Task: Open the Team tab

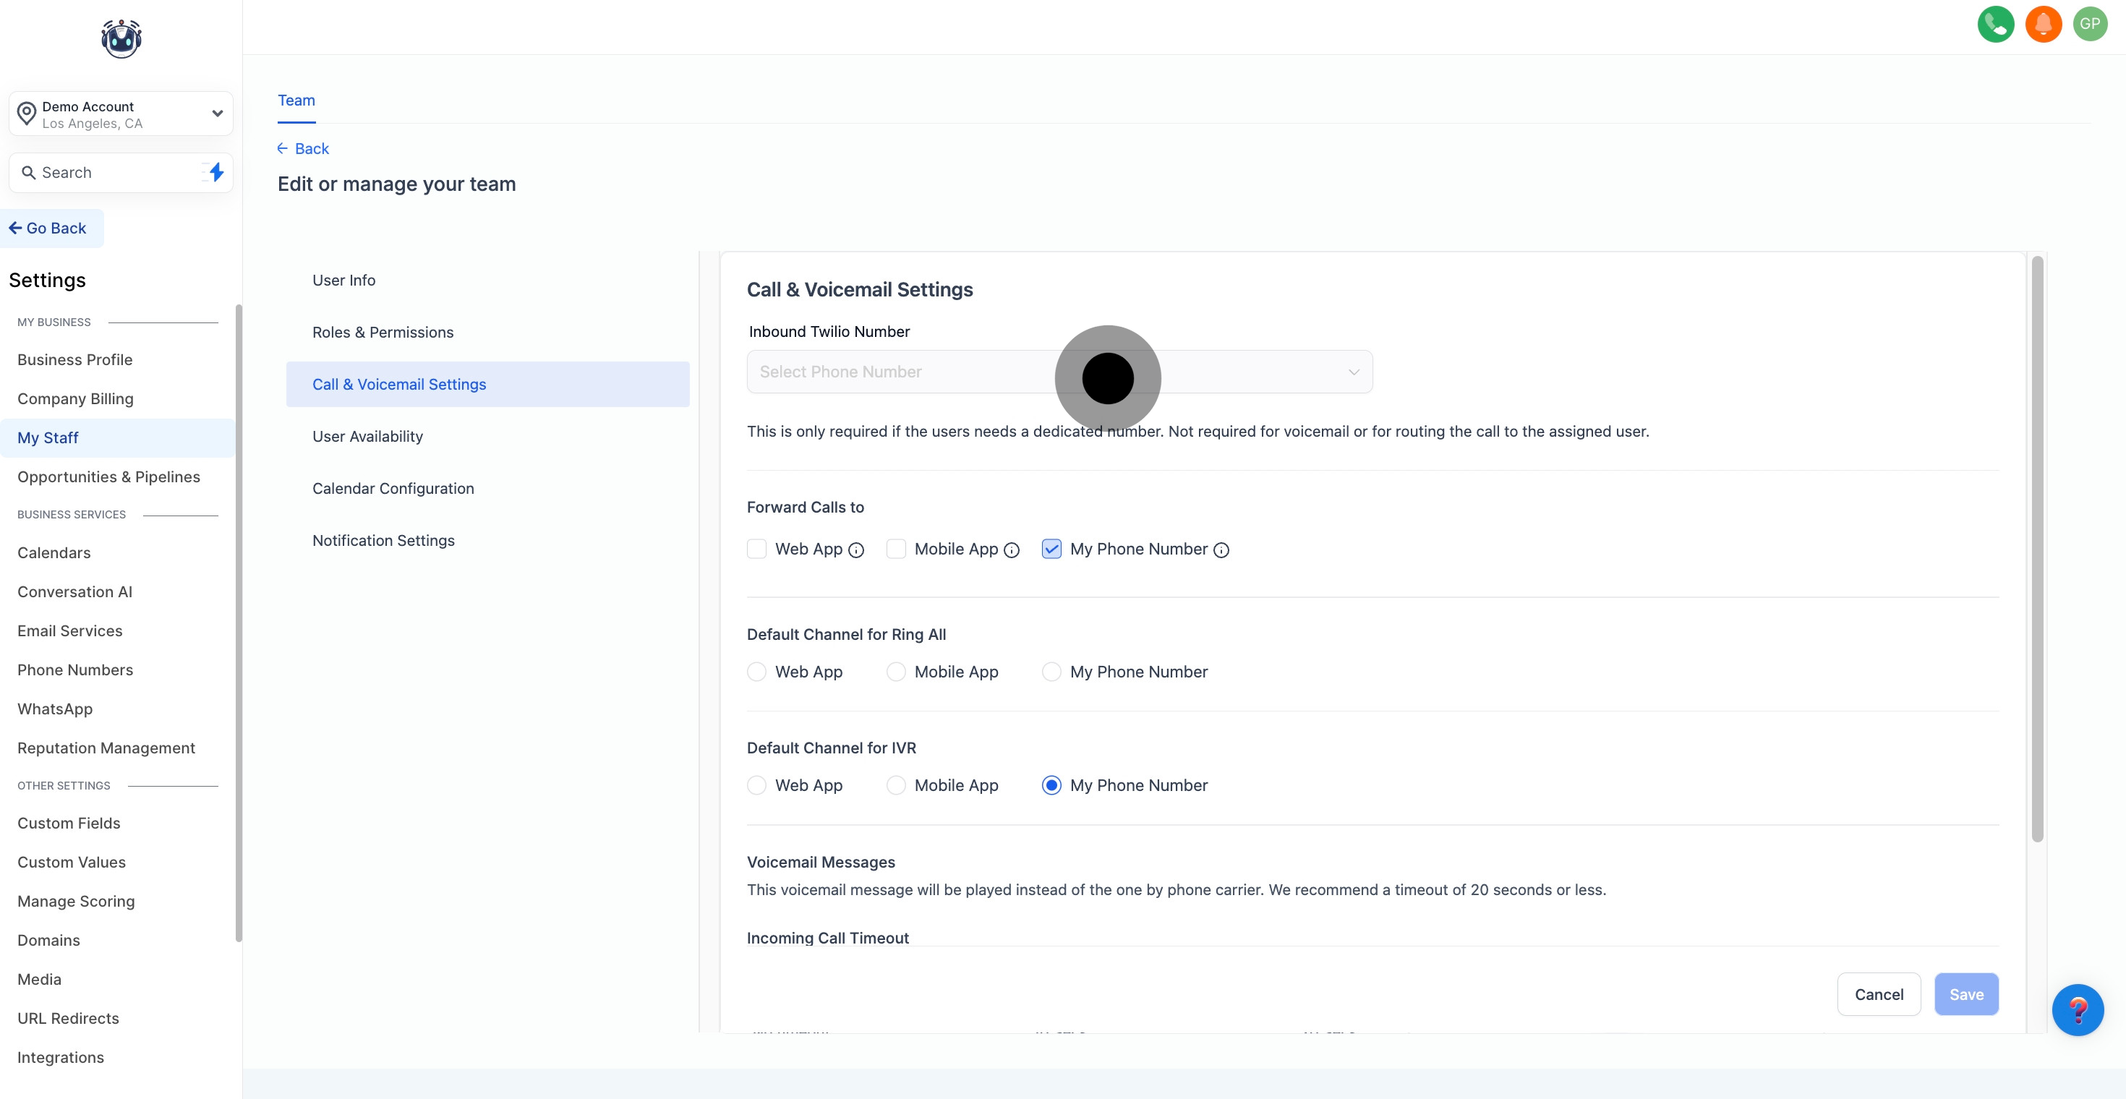Action: (x=296, y=101)
